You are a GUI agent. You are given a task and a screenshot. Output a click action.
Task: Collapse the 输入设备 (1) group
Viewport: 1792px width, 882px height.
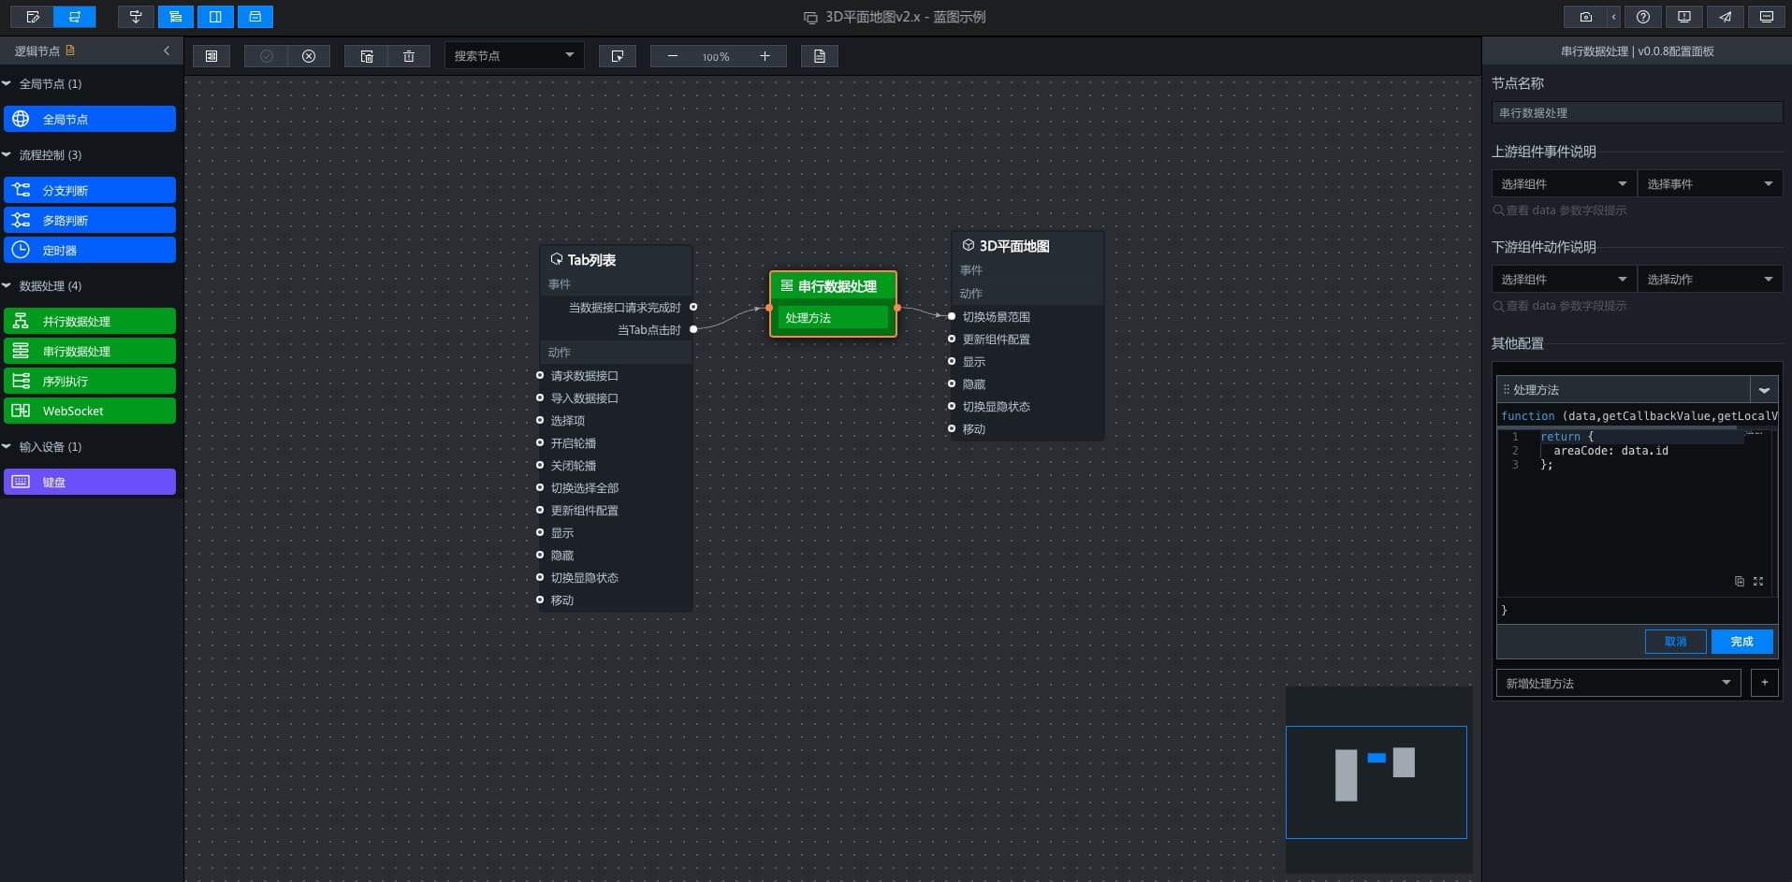7,446
